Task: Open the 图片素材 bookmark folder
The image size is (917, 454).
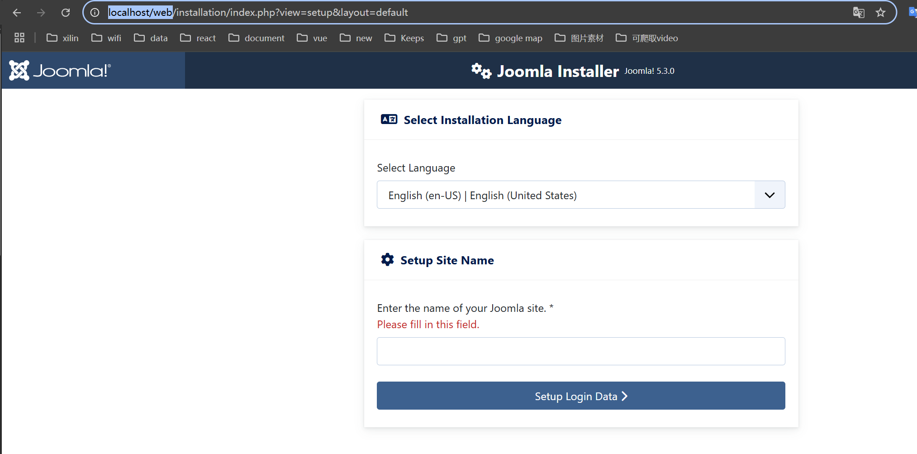Action: (x=579, y=38)
